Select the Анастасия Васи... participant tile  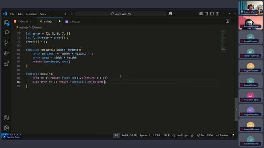(x=250, y=96)
